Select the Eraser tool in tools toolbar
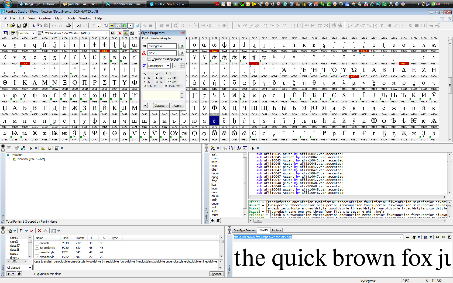Image resolution: width=453 pixels, height=283 pixels. (245, 26)
